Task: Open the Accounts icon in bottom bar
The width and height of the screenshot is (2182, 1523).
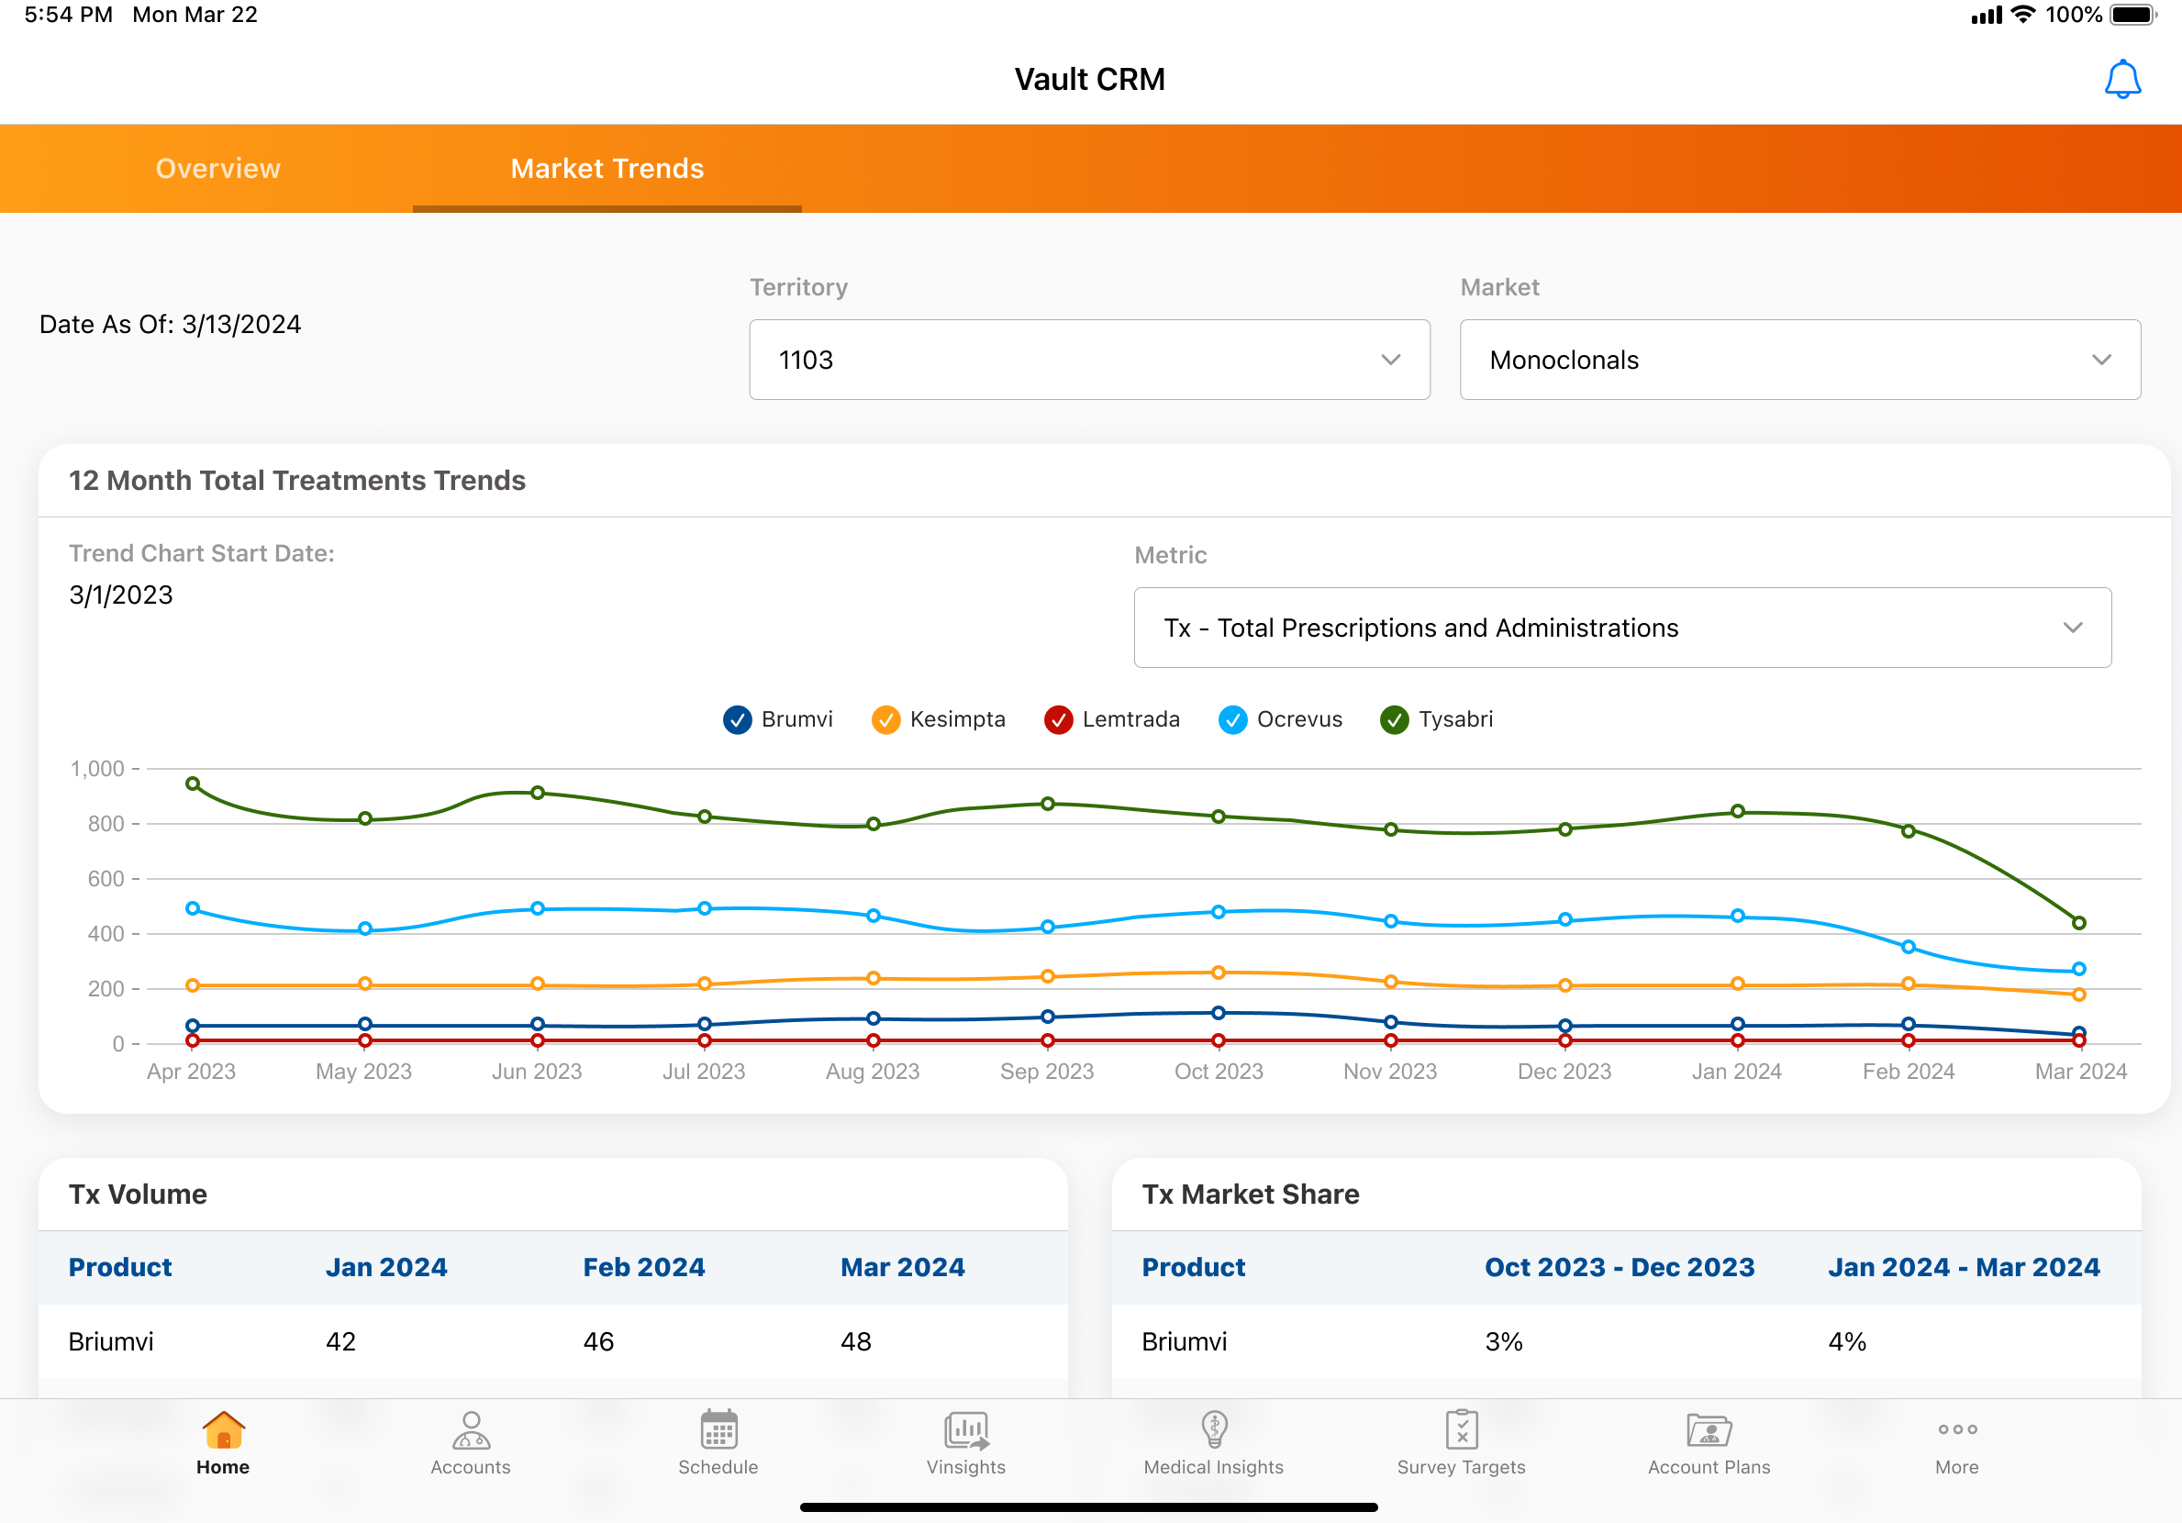Action: [x=471, y=1430]
